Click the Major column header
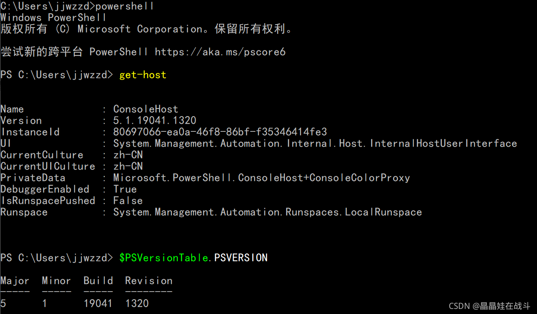The height and width of the screenshot is (314, 537). click(x=15, y=281)
